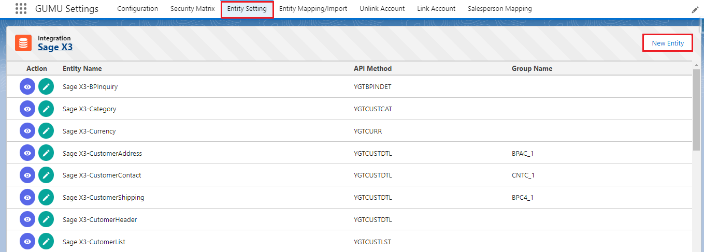View the Sage X3-Currency entity details
This screenshot has height=252, width=704.
[27, 131]
